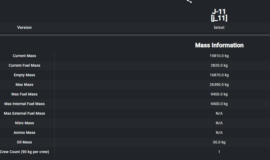Click the 'latest' version value
Screen dimensions: 270x160
click(x=219, y=28)
